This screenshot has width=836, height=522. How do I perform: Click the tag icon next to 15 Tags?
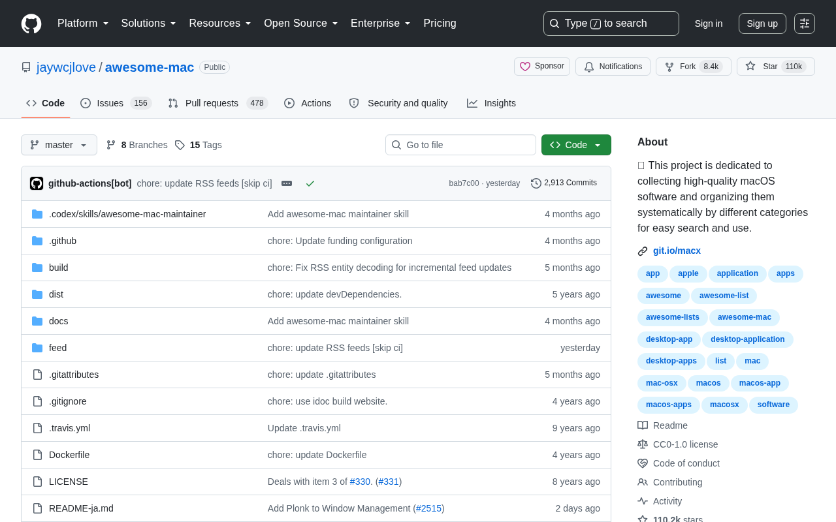(x=180, y=145)
